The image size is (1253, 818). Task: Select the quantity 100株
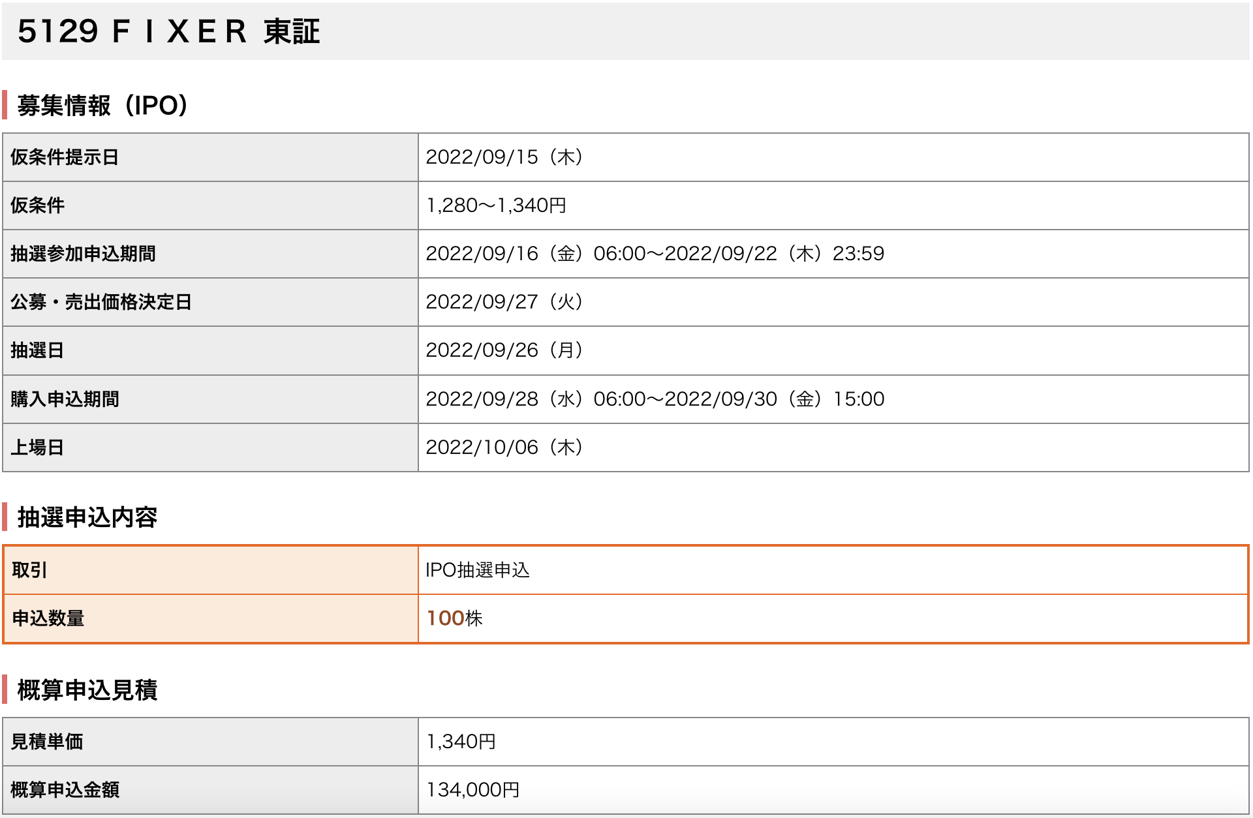pos(454,618)
